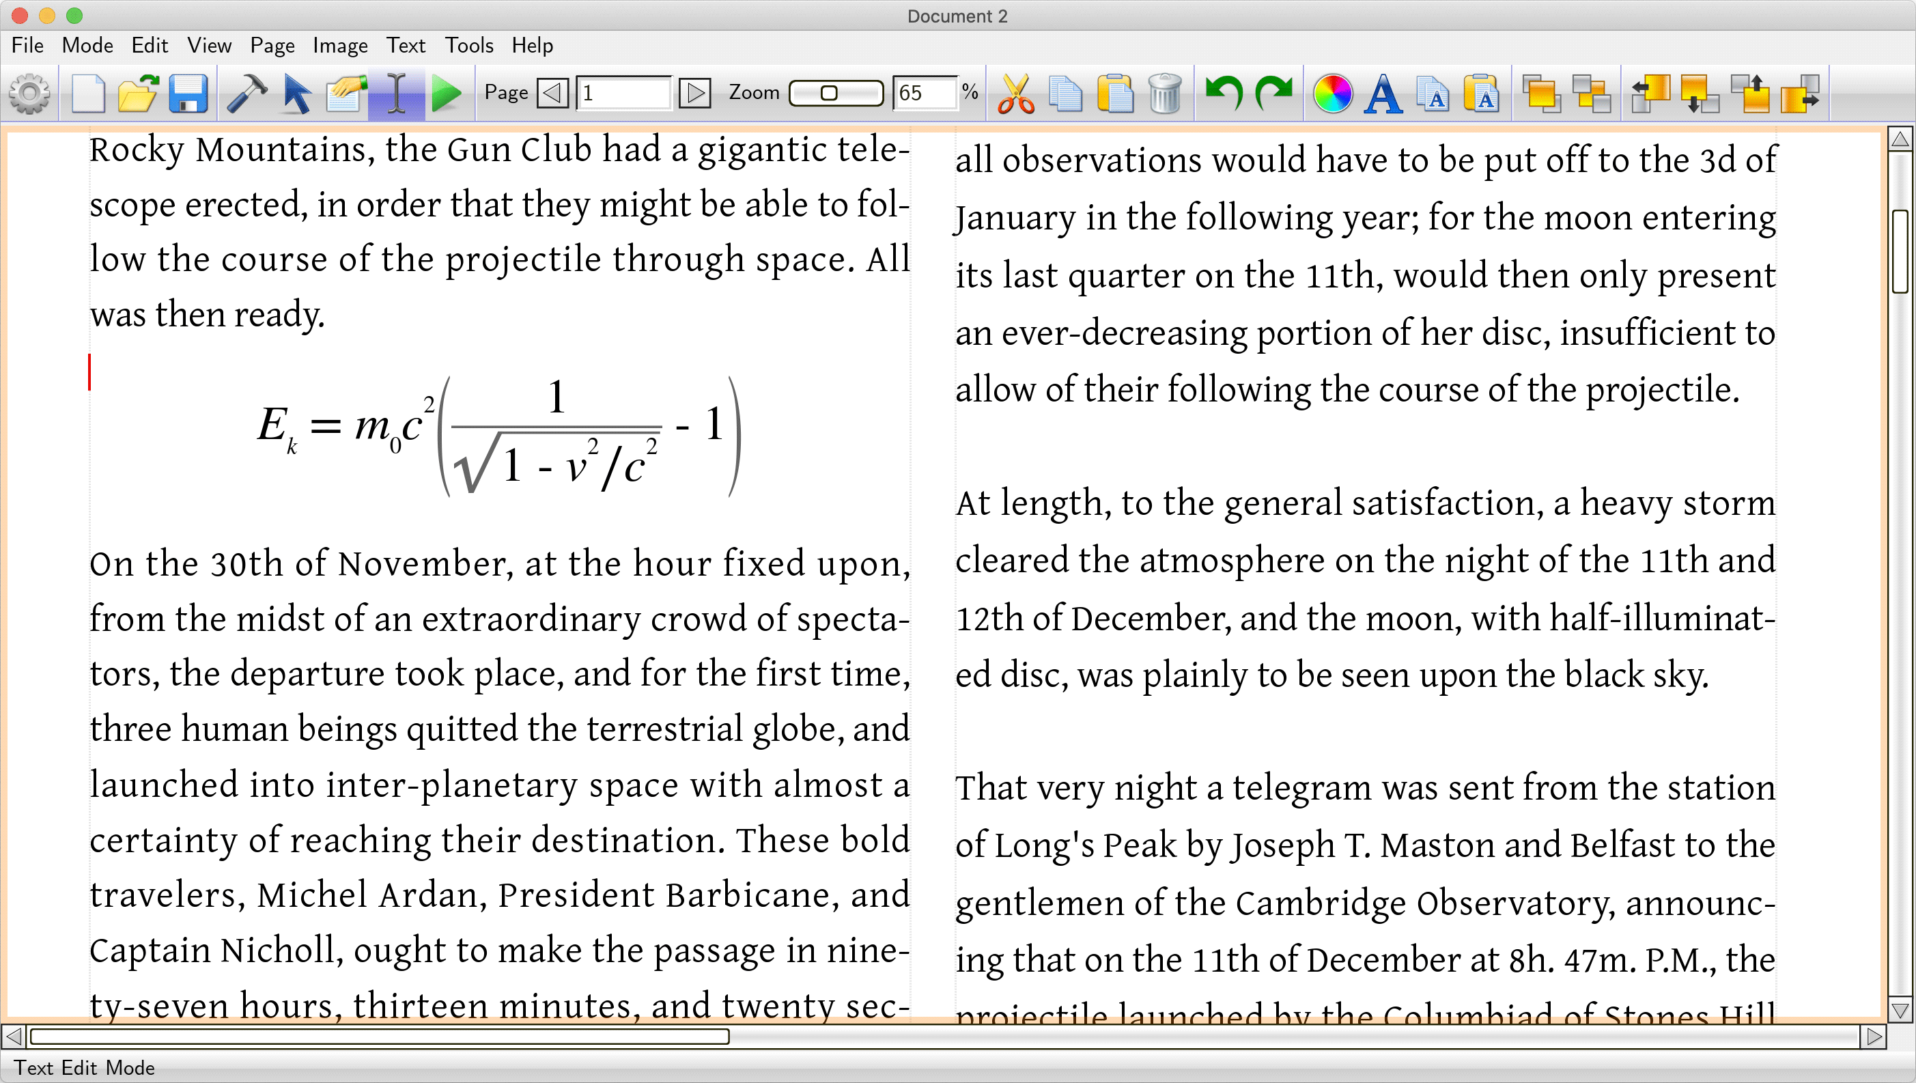Click the text 'That very night a telegram'
Viewport: 1916px width, 1083px height.
pos(1164,789)
